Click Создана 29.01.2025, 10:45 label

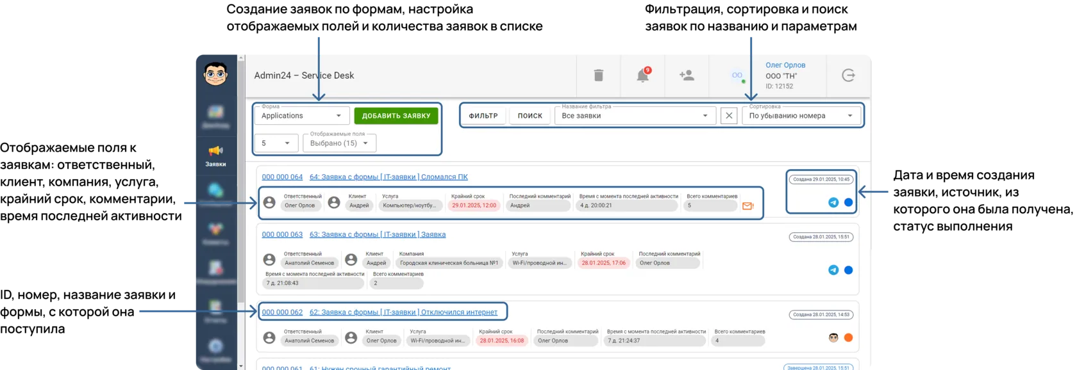click(x=821, y=179)
